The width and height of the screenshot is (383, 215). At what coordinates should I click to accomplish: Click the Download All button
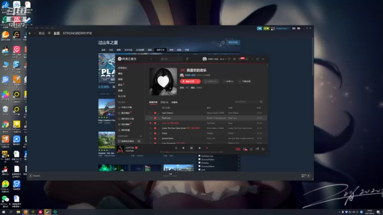(245, 81)
